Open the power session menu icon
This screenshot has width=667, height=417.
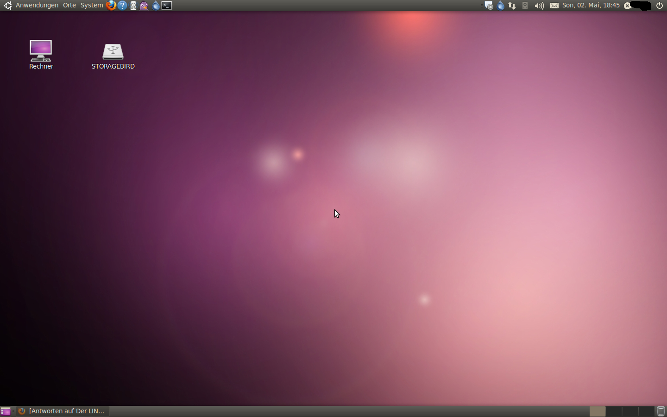[660, 6]
